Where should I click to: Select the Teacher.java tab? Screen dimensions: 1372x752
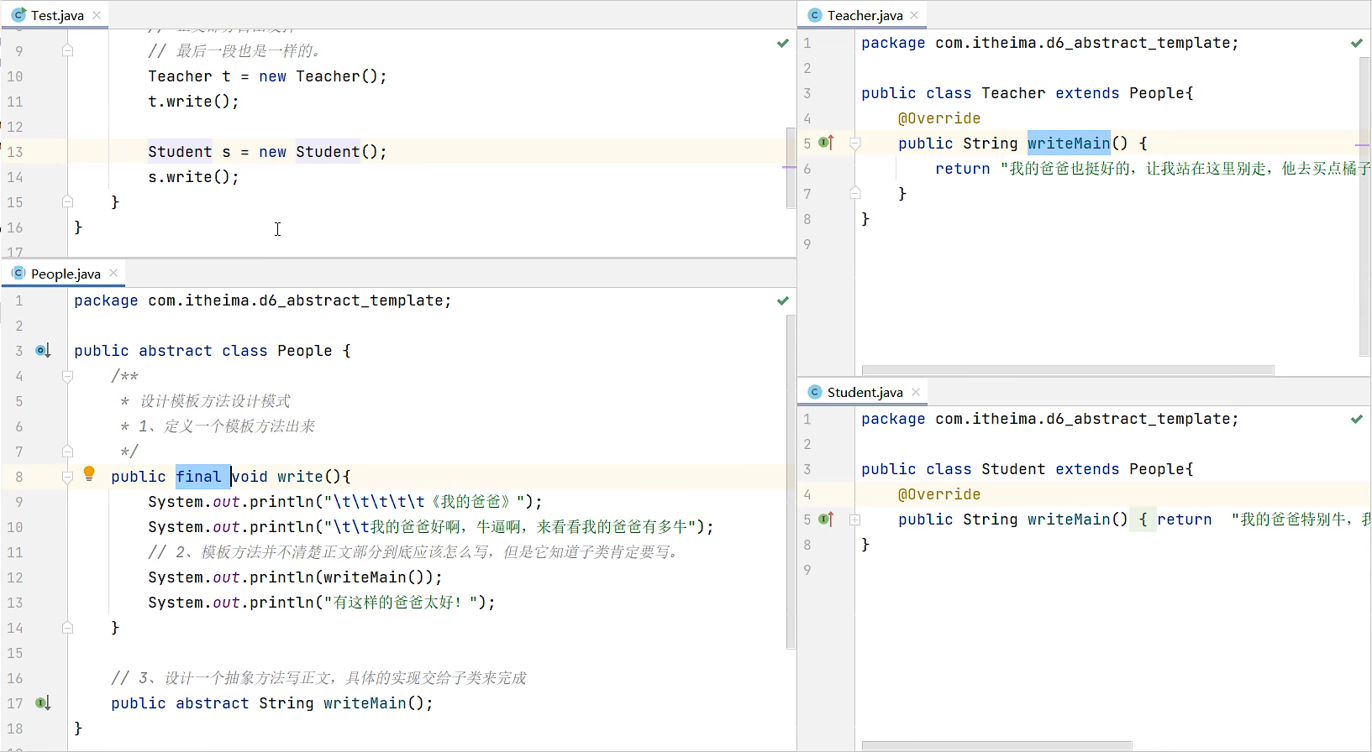pyautogui.click(x=864, y=15)
